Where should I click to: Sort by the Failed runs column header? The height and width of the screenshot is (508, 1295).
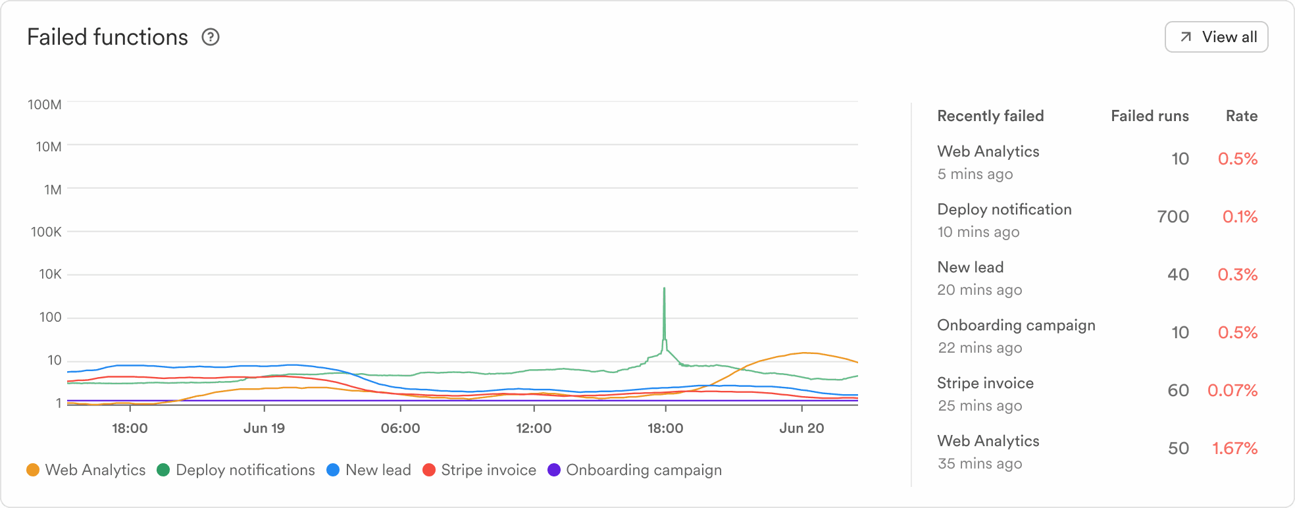click(1150, 116)
